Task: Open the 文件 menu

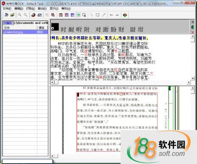Action: click(7, 8)
